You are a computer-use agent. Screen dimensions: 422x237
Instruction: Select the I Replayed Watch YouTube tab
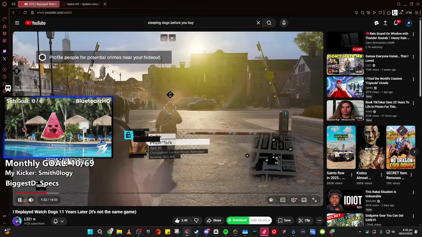38,4
